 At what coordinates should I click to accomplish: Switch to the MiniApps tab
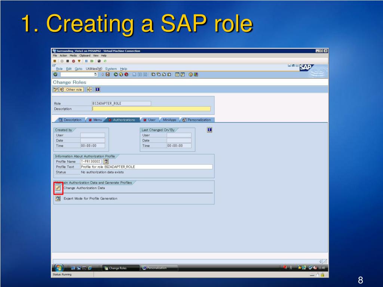coord(169,120)
